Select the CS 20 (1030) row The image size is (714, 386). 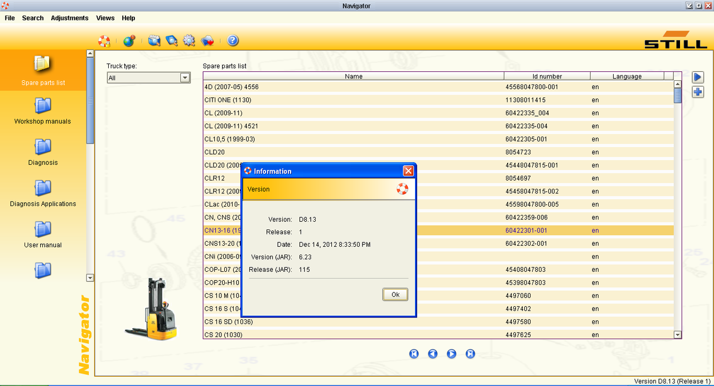click(x=438, y=335)
